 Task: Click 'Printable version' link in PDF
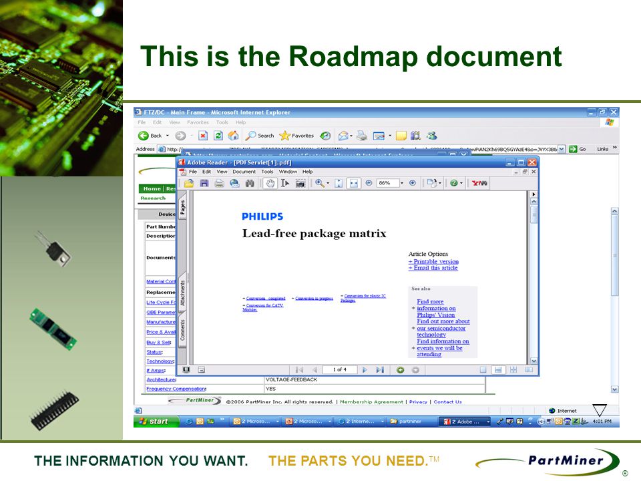click(434, 261)
